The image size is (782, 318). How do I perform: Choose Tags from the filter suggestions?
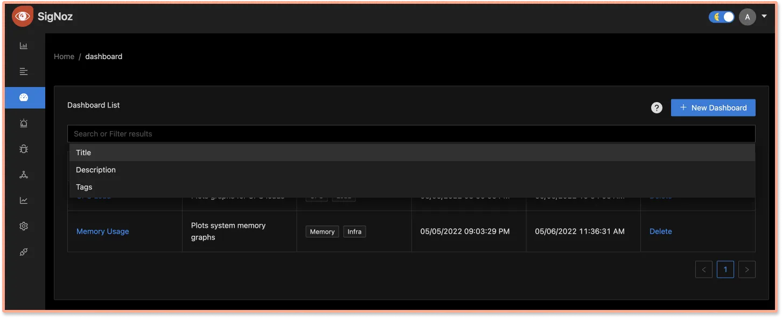click(x=412, y=187)
